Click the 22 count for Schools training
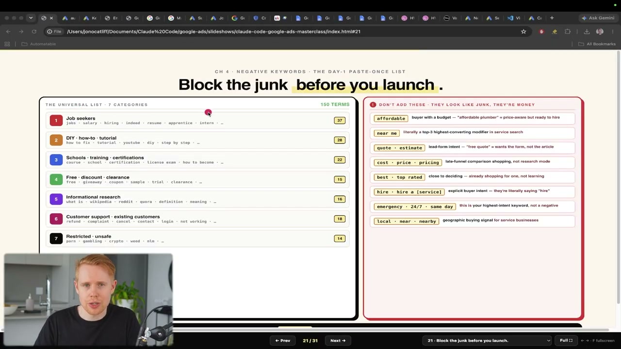 [x=340, y=159]
